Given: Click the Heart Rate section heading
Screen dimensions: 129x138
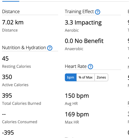Looking at the screenshot, I should pos(76,66).
